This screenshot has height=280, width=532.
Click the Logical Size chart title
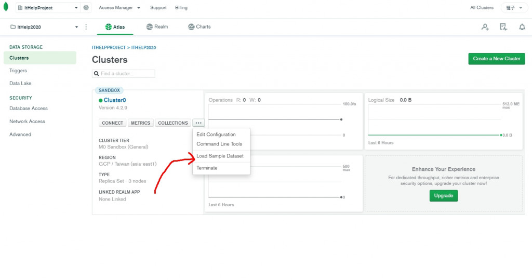click(x=381, y=100)
